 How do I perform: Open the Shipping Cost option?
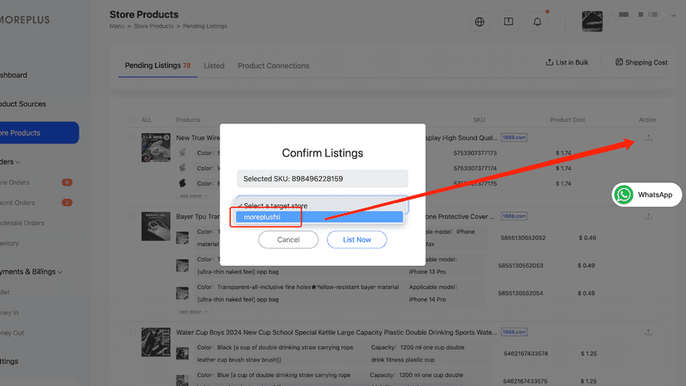pyautogui.click(x=641, y=63)
